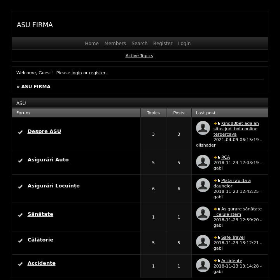This screenshot has height=280, width=280.
Task: Open the Călătorie forum
Action: pos(40,240)
